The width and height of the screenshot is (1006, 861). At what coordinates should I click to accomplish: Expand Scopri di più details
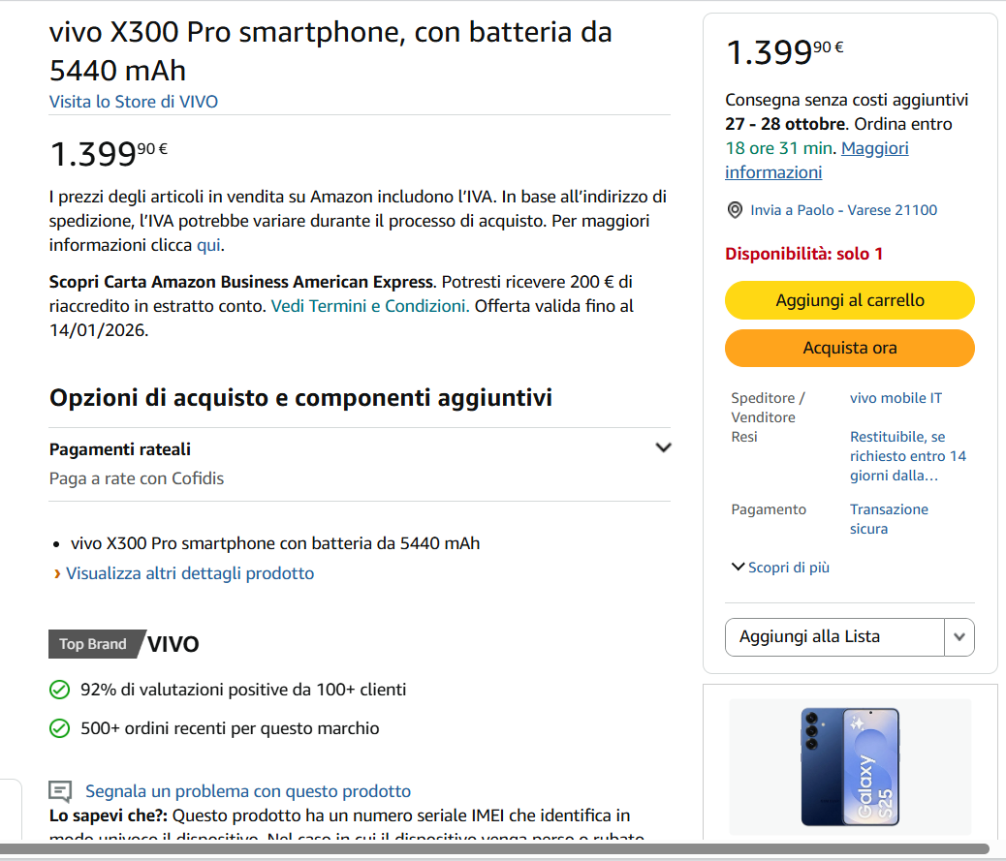780,568
